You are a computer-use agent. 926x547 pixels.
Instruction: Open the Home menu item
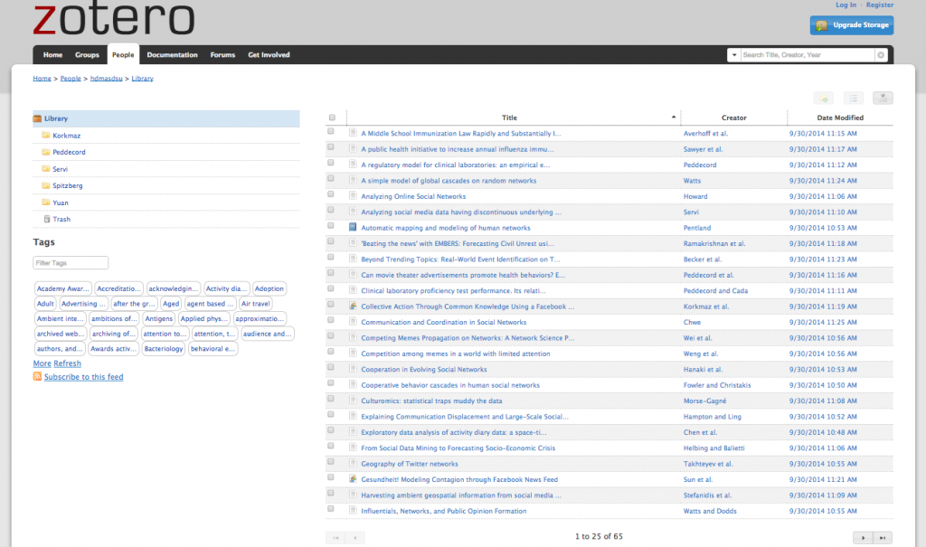pyautogui.click(x=52, y=55)
